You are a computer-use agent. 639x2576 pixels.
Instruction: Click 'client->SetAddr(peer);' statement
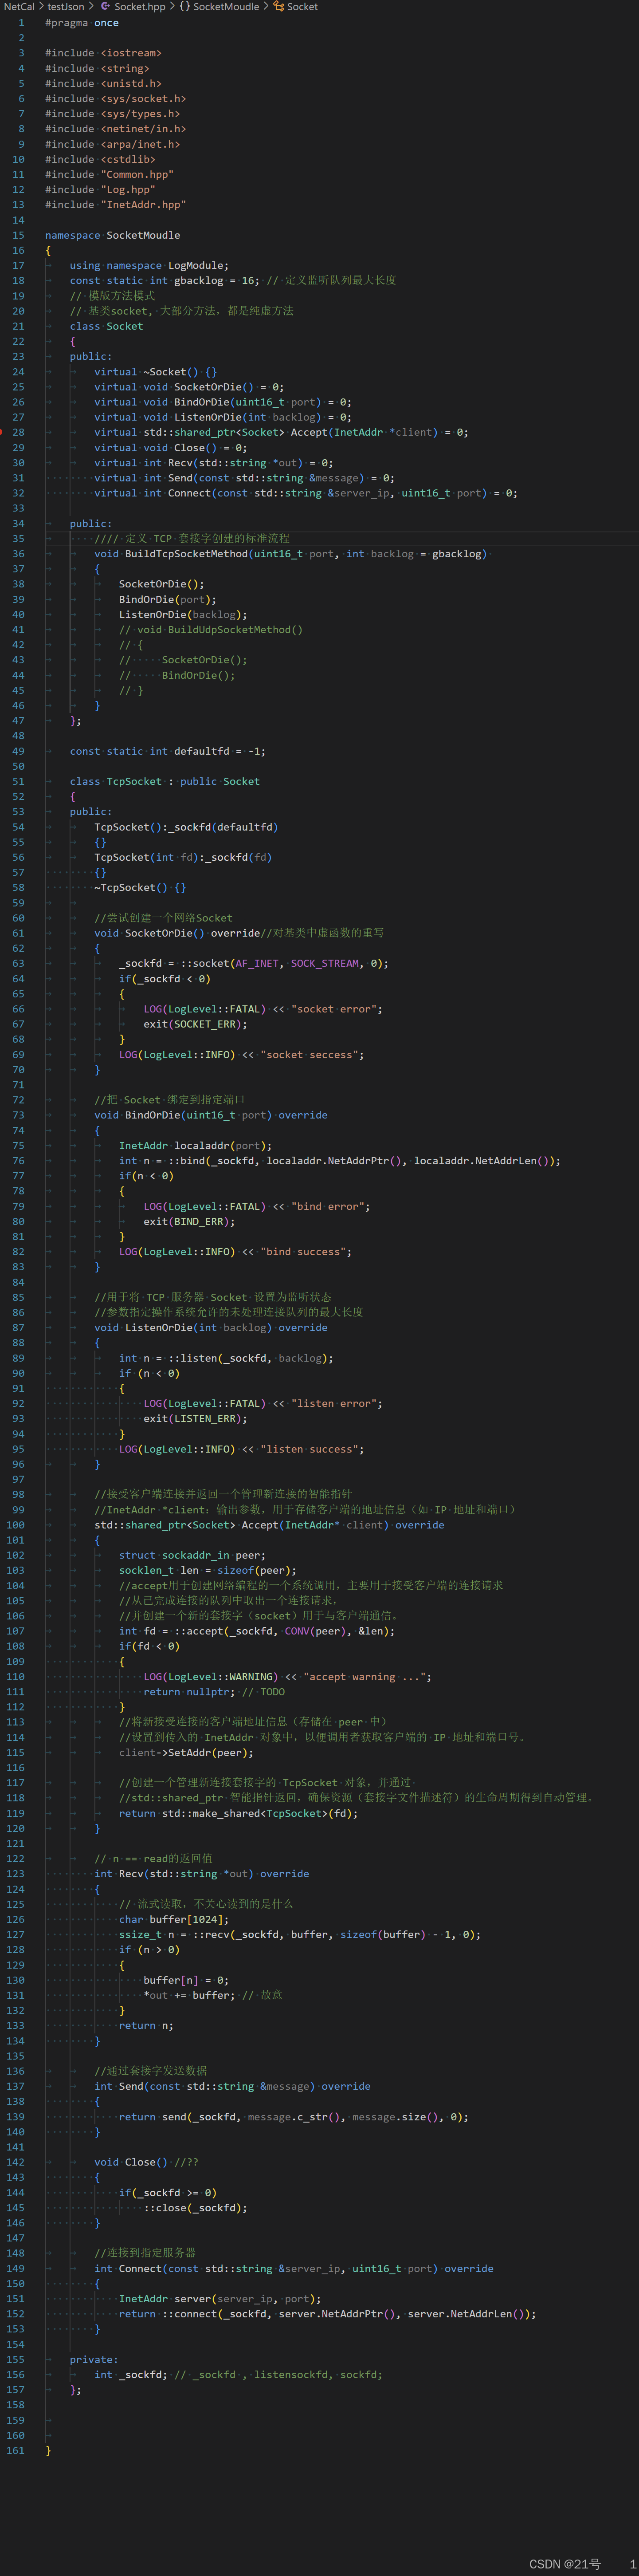click(186, 1753)
